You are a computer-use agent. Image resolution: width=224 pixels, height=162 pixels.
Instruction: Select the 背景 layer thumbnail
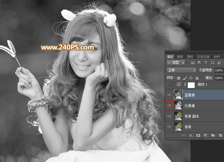[178, 127]
